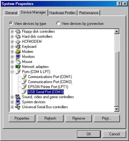Click the scrollbar down arrow in device list
129x141 pixels.
[117, 109]
